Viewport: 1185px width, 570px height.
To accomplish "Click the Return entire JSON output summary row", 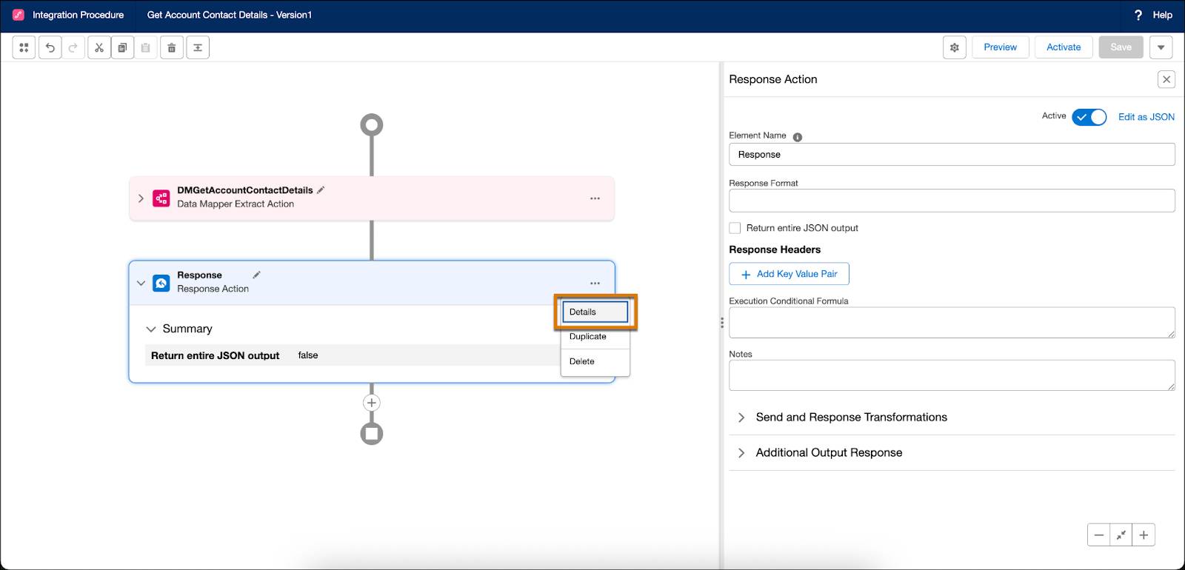I will coord(353,355).
